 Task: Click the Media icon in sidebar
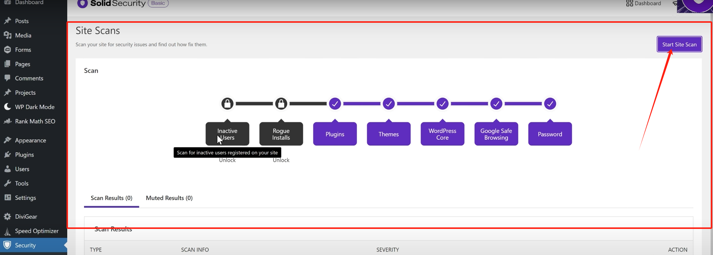(x=7, y=35)
